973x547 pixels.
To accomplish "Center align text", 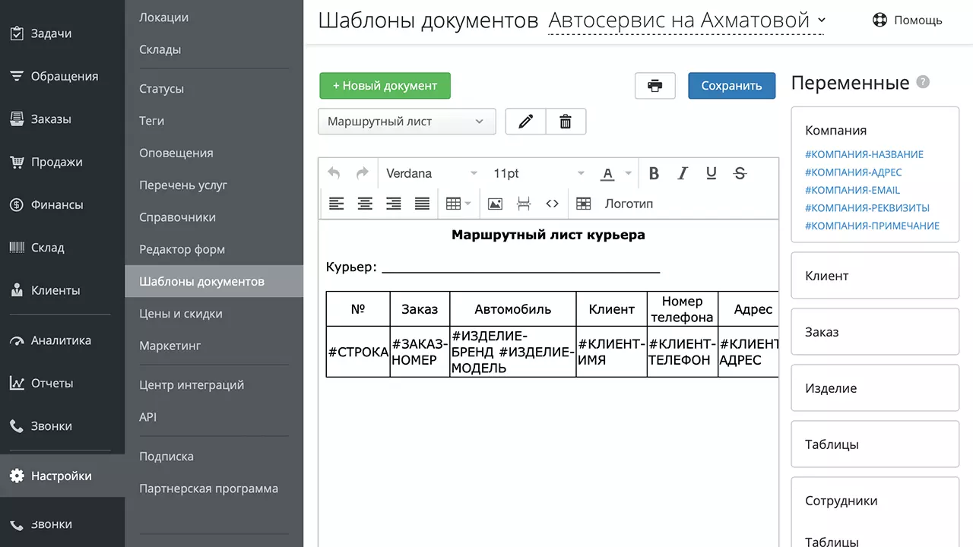I will coord(366,204).
